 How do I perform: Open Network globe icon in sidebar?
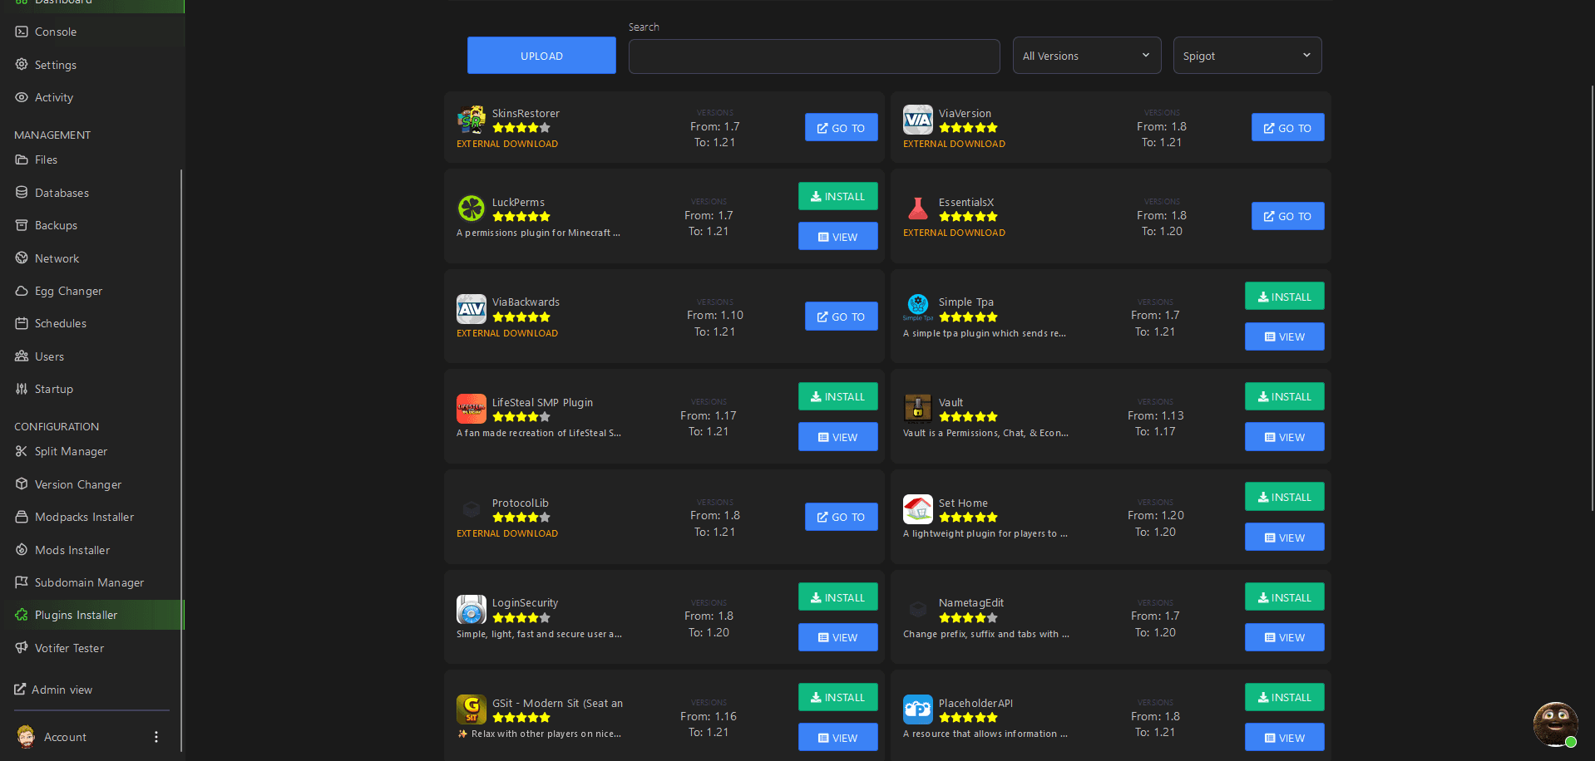click(x=22, y=258)
